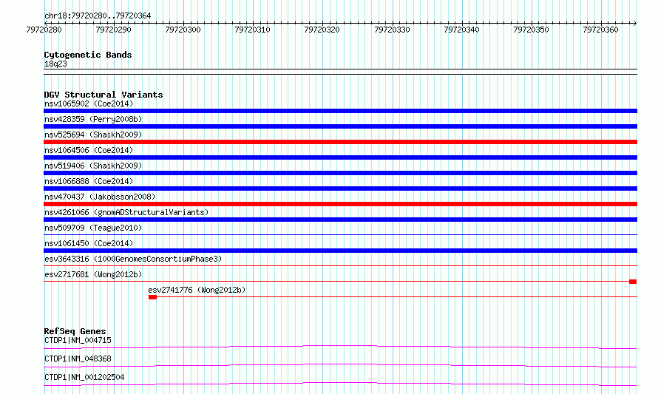Click the CTDP1|NM_001202504 gene label
The image size is (658, 394).
84,377
